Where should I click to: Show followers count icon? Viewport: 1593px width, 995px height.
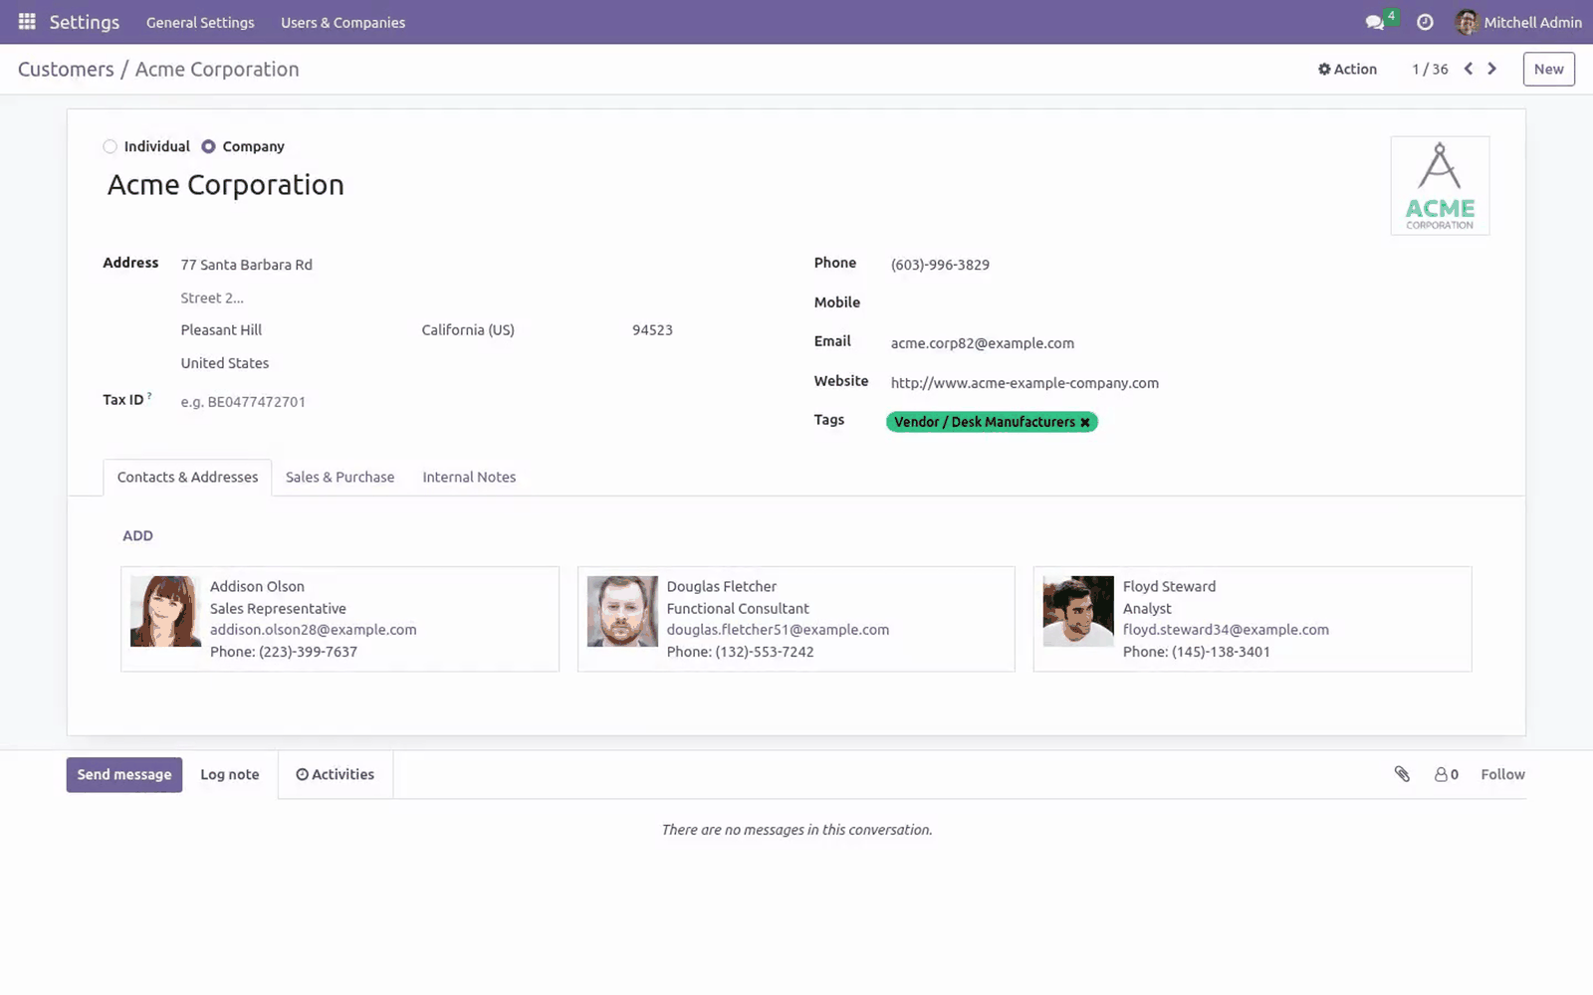click(1446, 774)
